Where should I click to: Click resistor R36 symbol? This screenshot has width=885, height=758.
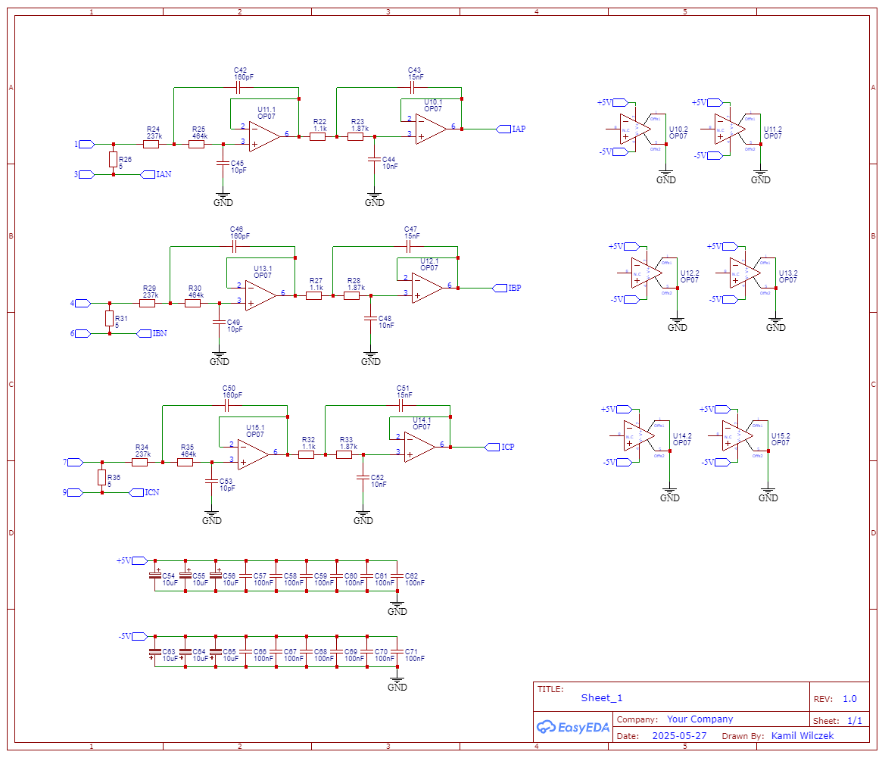[x=102, y=478]
